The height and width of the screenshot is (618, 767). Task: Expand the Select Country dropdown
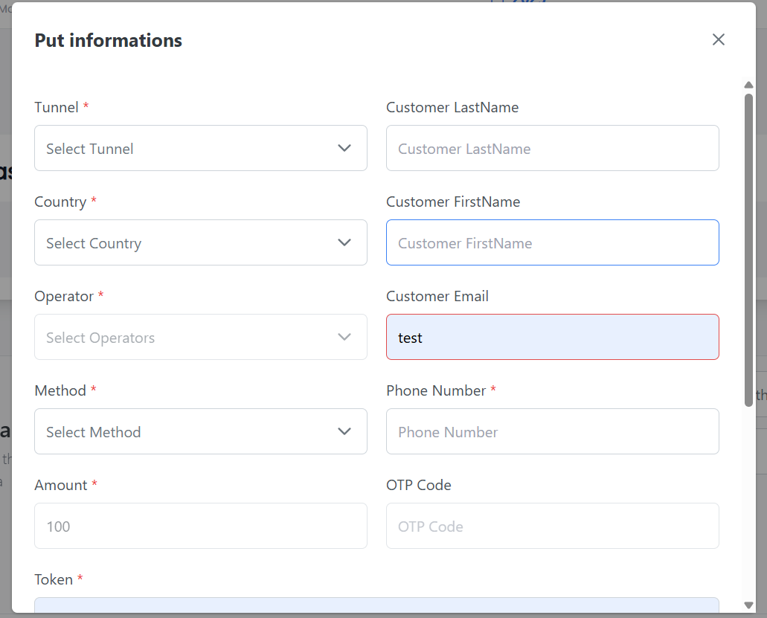200,242
